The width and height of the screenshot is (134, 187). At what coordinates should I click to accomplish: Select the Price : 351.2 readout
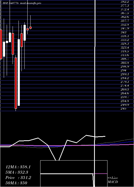[x=18, y=178]
